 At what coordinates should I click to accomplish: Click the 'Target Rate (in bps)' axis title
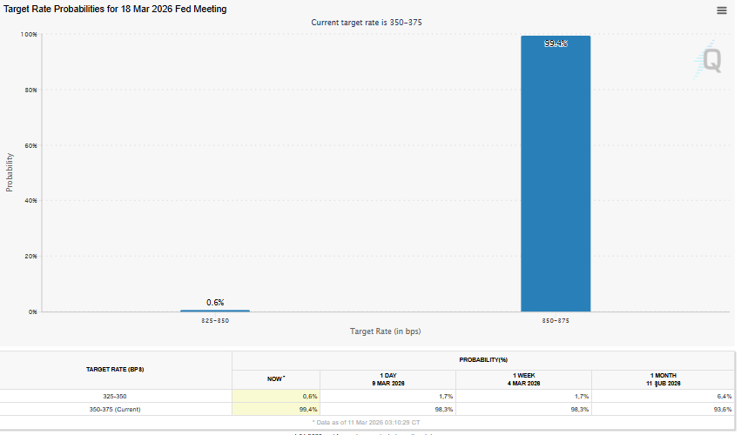[386, 331]
